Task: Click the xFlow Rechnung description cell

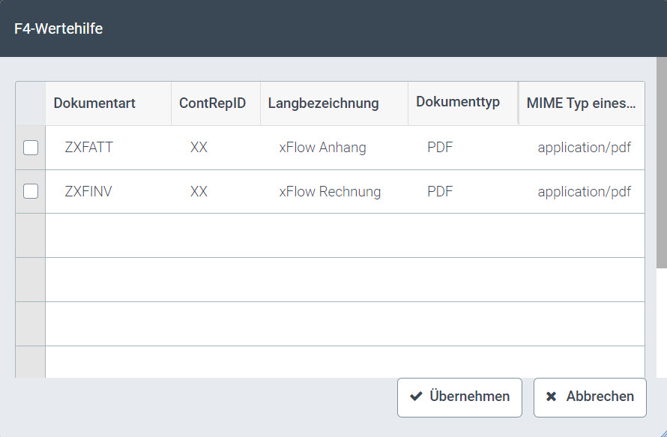Action: click(330, 192)
